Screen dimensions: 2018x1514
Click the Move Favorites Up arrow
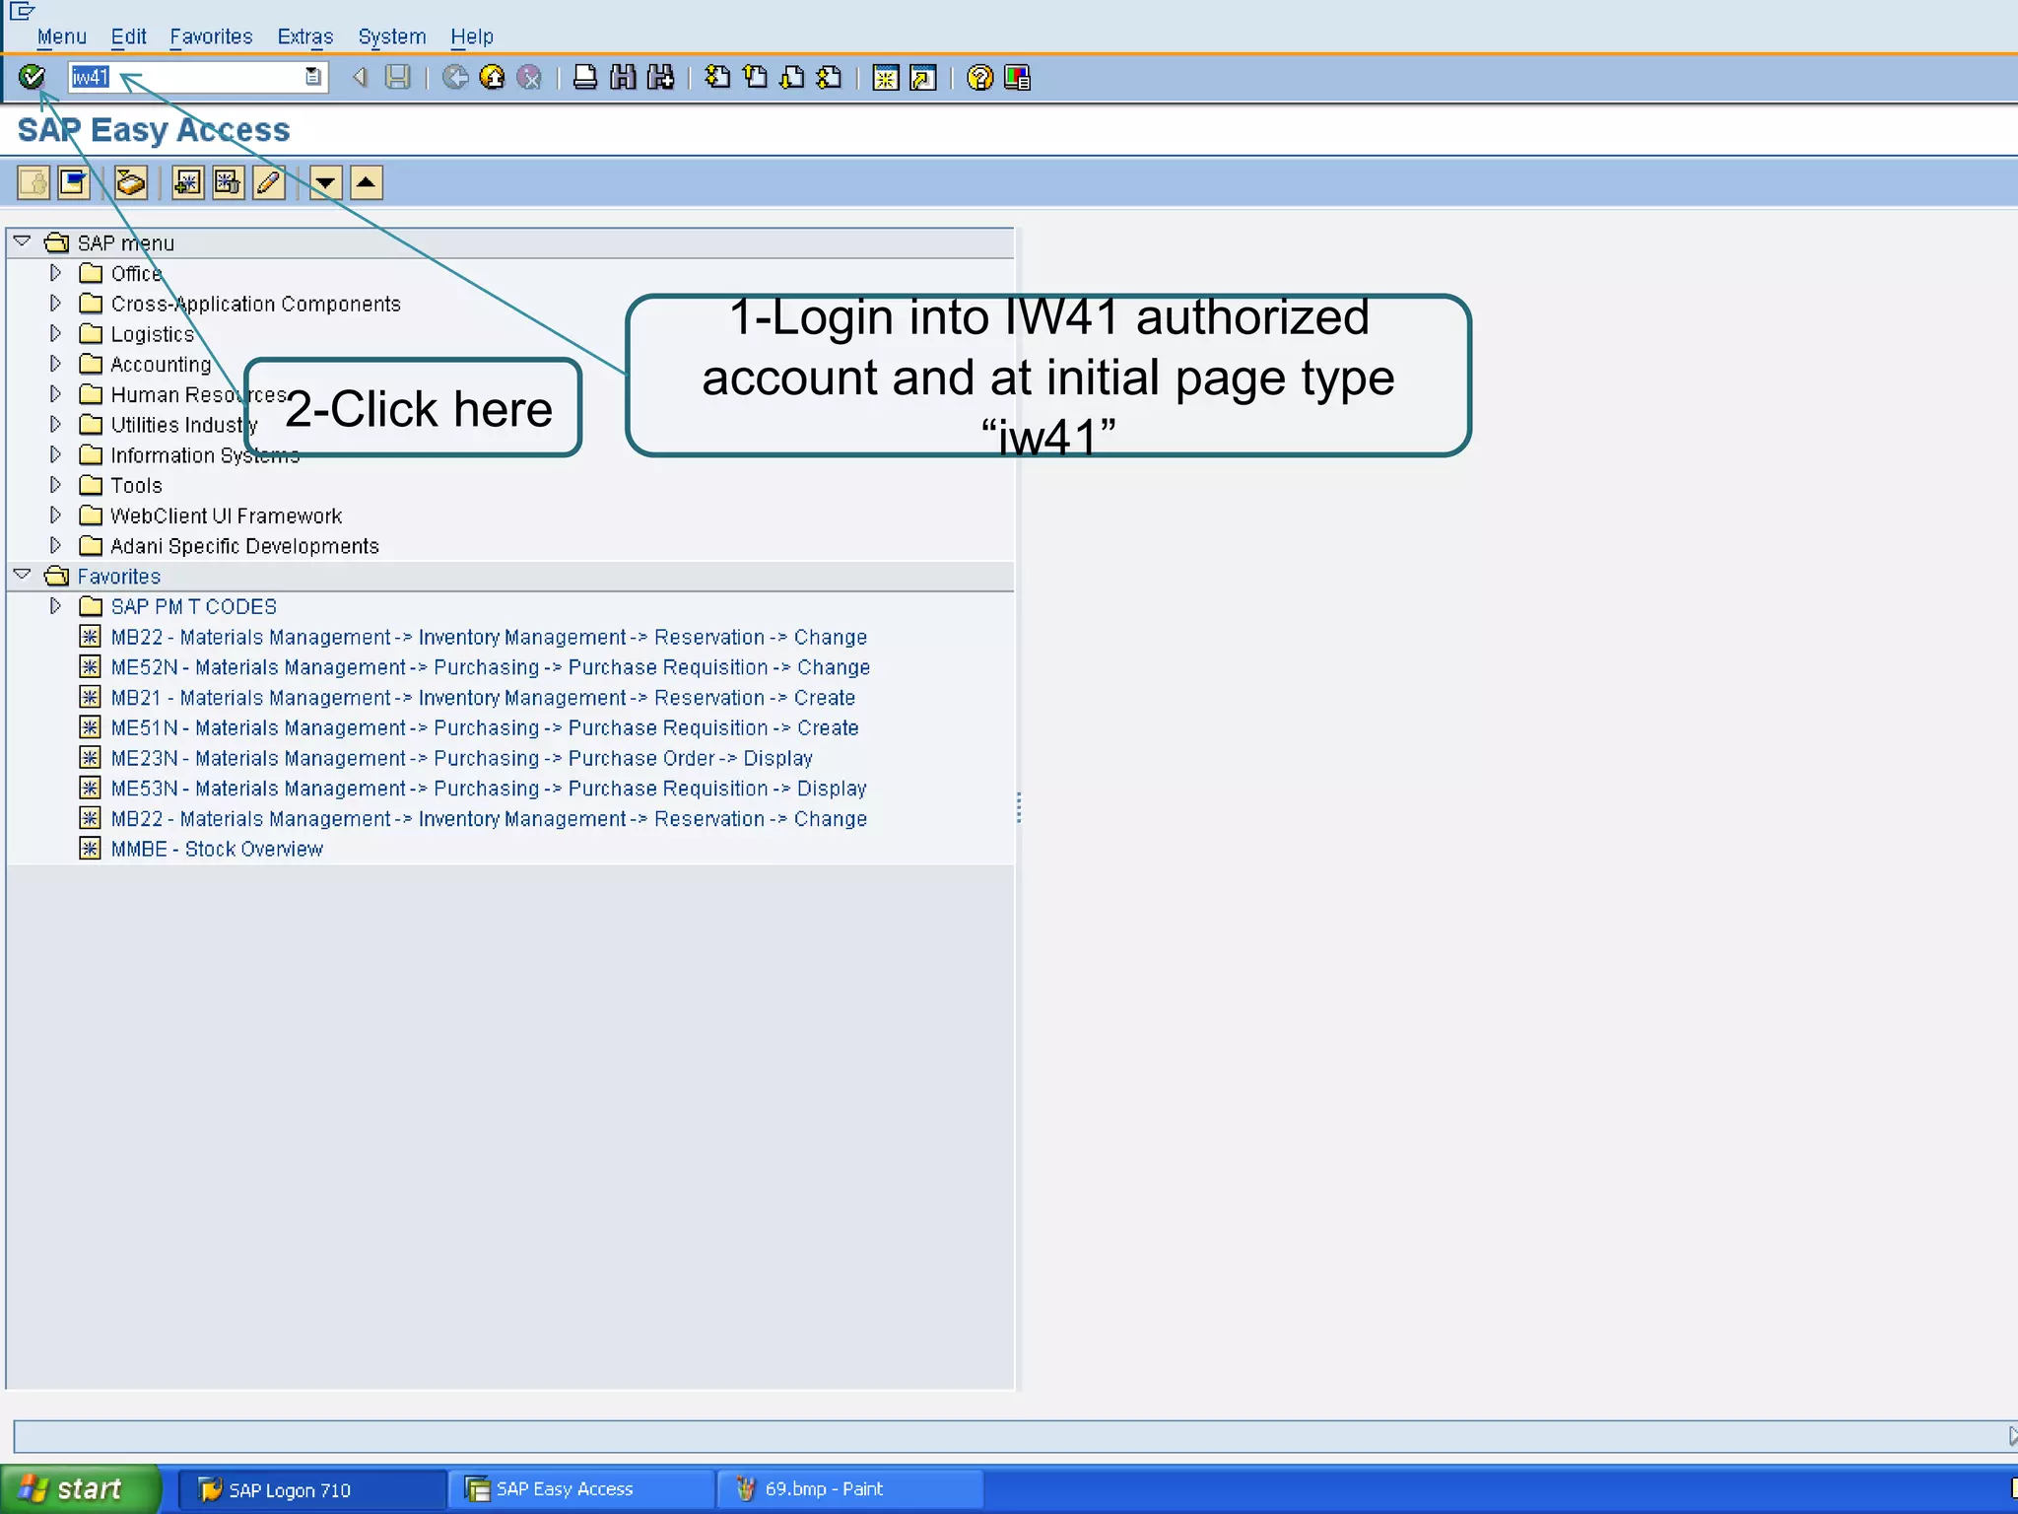pos(366,182)
